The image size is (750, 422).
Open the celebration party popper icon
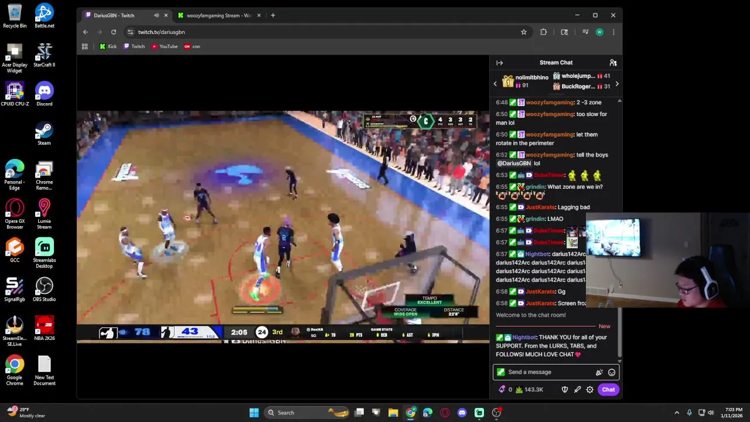(599, 372)
